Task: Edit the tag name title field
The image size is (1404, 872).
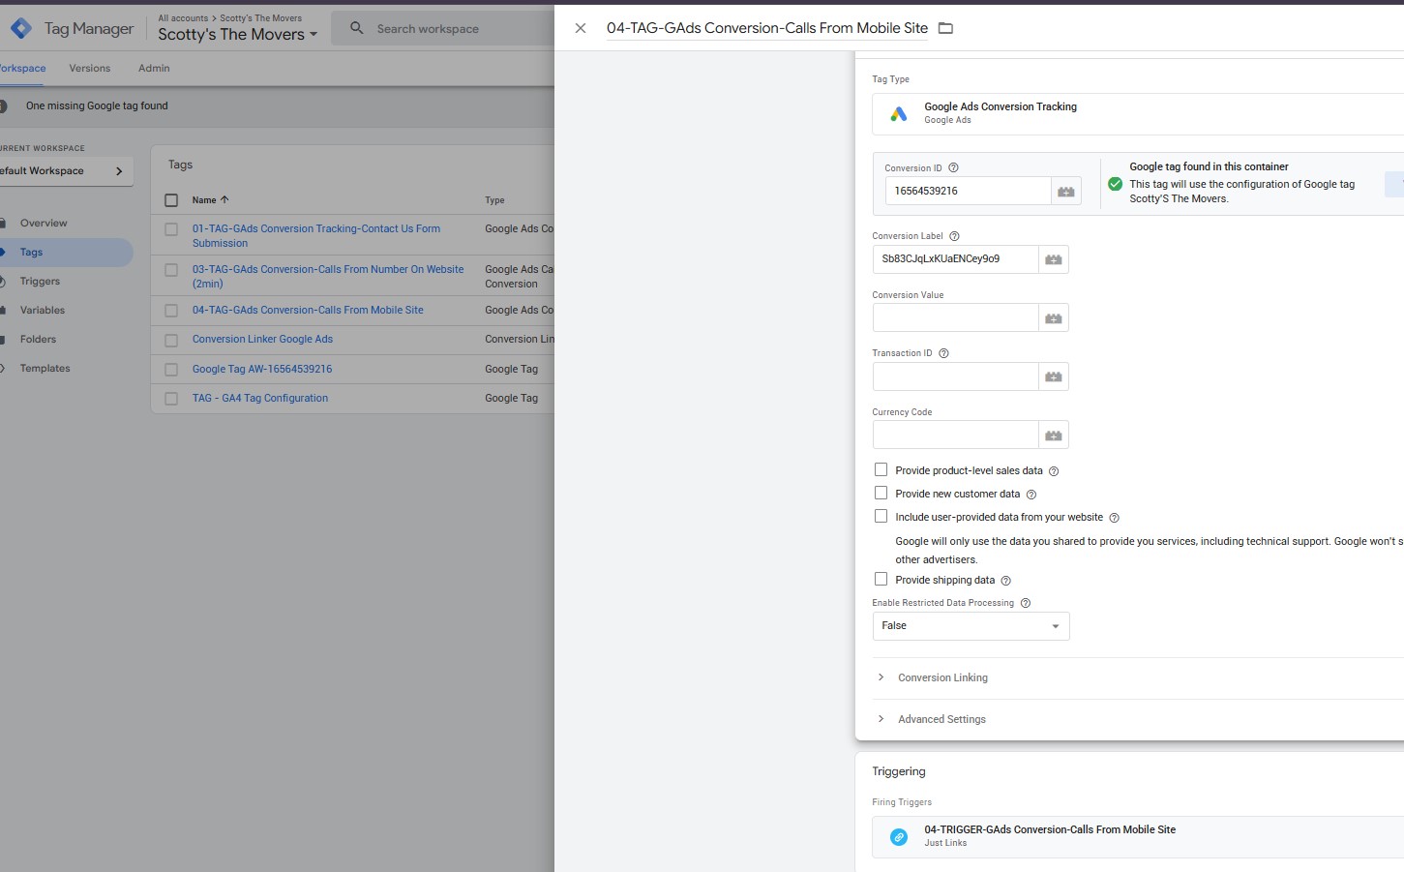Action: 767,28
